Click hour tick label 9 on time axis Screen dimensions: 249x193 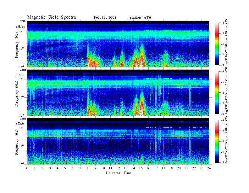coord(96,168)
